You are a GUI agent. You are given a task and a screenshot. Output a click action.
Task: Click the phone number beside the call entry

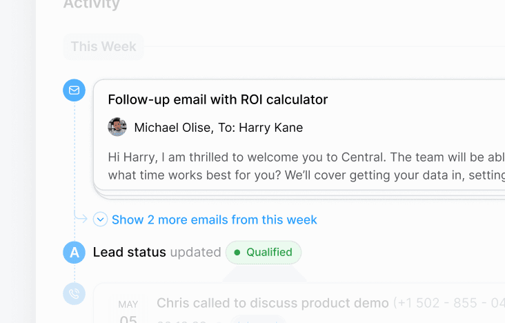point(448,303)
